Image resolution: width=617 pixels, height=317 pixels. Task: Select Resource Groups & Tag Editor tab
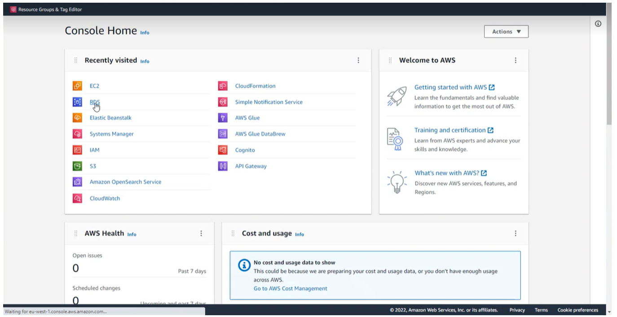coord(46,9)
